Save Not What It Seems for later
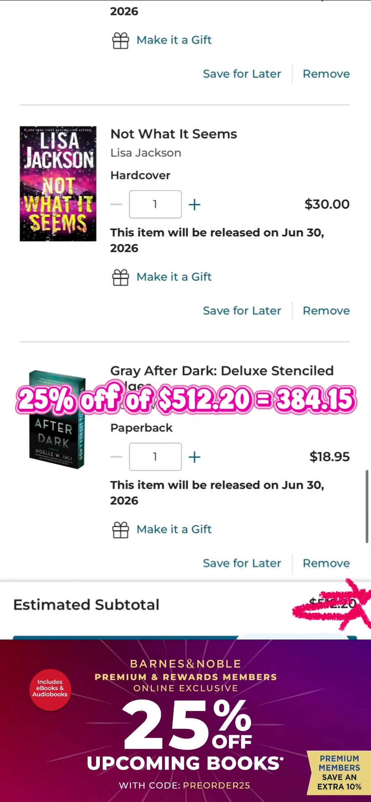371x802 pixels. (x=242, y=311)
